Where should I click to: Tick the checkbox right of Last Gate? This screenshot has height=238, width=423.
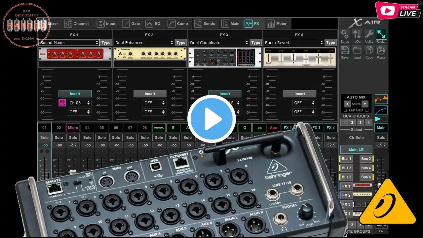tap(366, 110)
